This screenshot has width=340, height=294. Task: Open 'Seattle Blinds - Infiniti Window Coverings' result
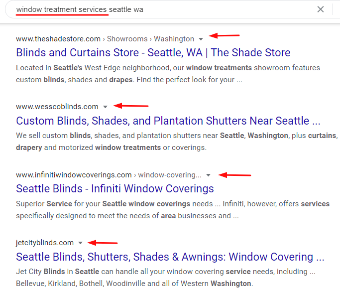[x=115, y=188]
